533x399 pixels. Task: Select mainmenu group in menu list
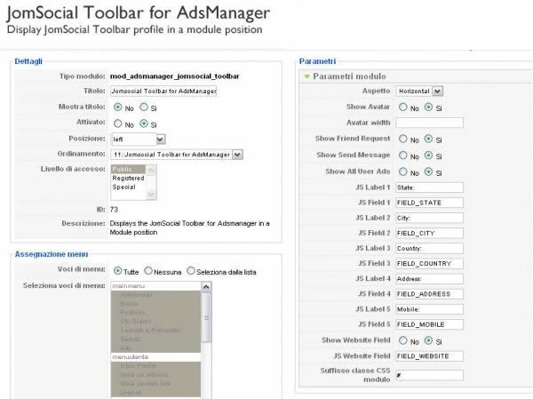[155, 286]
